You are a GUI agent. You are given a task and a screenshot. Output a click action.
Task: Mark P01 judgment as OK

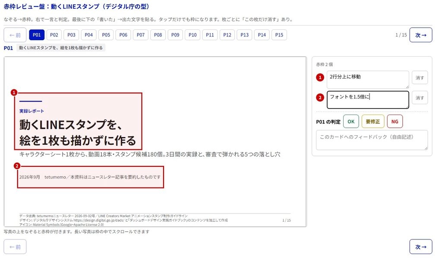[351, 122]
